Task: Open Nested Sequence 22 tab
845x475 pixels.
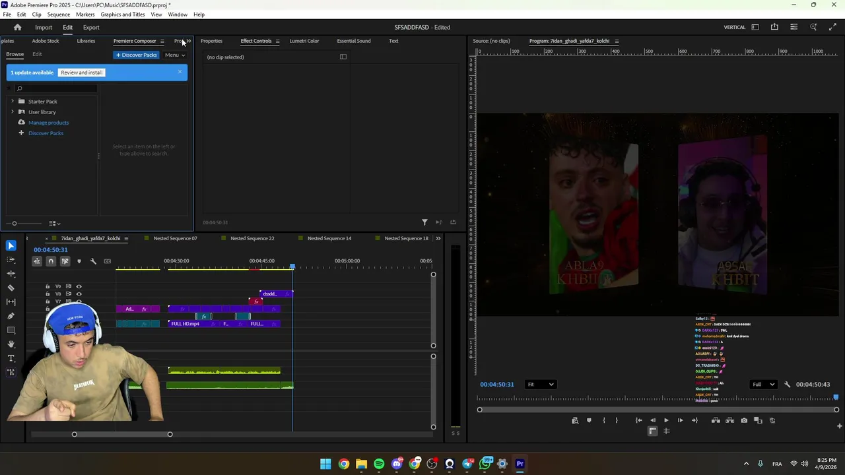Action: (252, 238)
